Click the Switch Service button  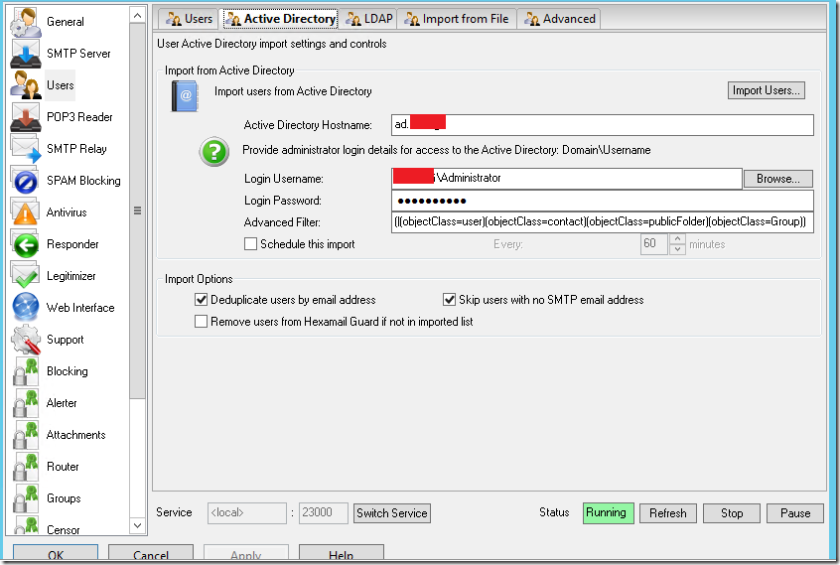pos(392,513)
